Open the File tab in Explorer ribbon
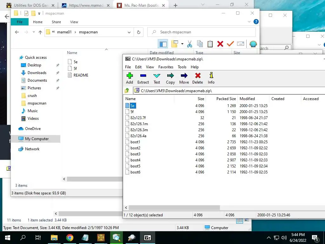The height and width of the screenshot is (244, 325). point(20,22)
